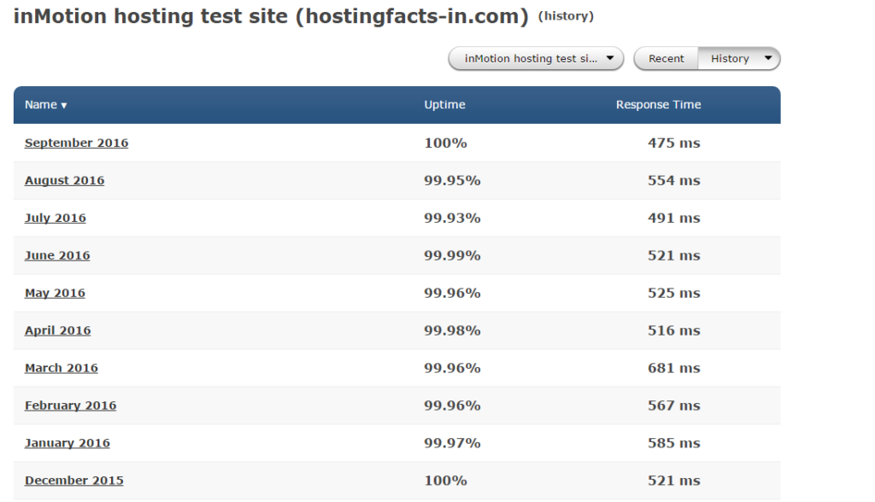Click the Response Time column header

click(658, 104)
